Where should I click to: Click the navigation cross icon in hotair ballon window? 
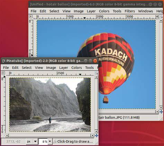[161, 112]
